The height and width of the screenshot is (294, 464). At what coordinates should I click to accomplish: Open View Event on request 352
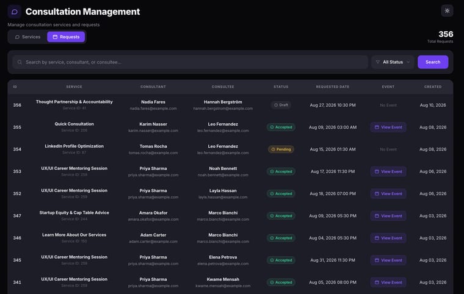(388, 194)
